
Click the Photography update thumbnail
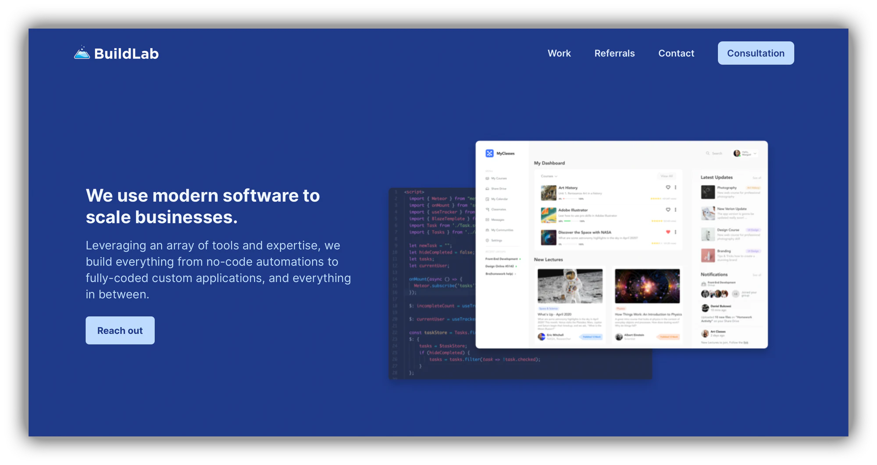click(x=707, y=192)
